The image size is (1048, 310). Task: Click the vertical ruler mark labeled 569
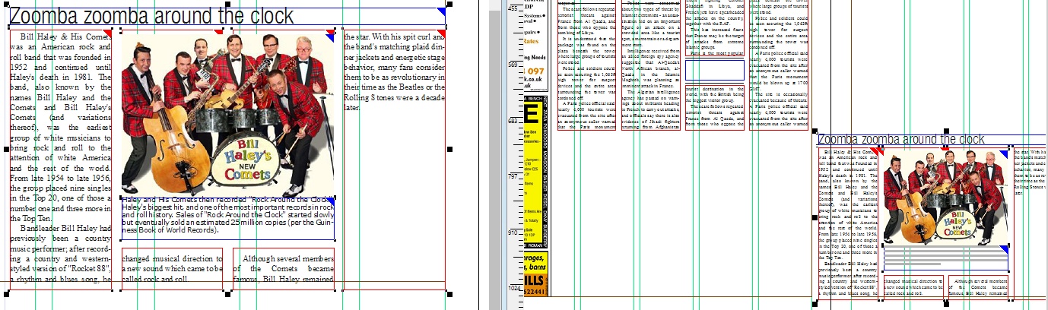tap(513, 66)
